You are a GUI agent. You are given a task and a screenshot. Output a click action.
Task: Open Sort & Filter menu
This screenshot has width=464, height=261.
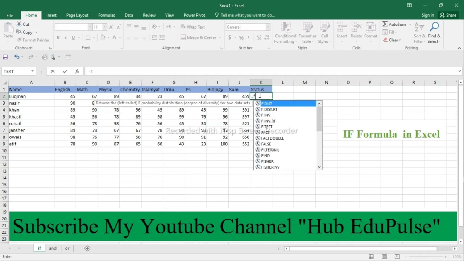click(419, 33)
